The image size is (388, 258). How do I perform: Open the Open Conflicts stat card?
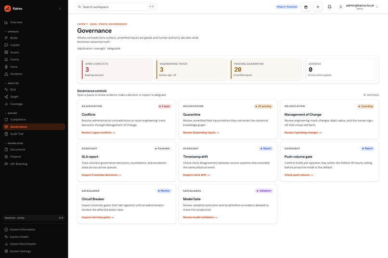[116, 70]
